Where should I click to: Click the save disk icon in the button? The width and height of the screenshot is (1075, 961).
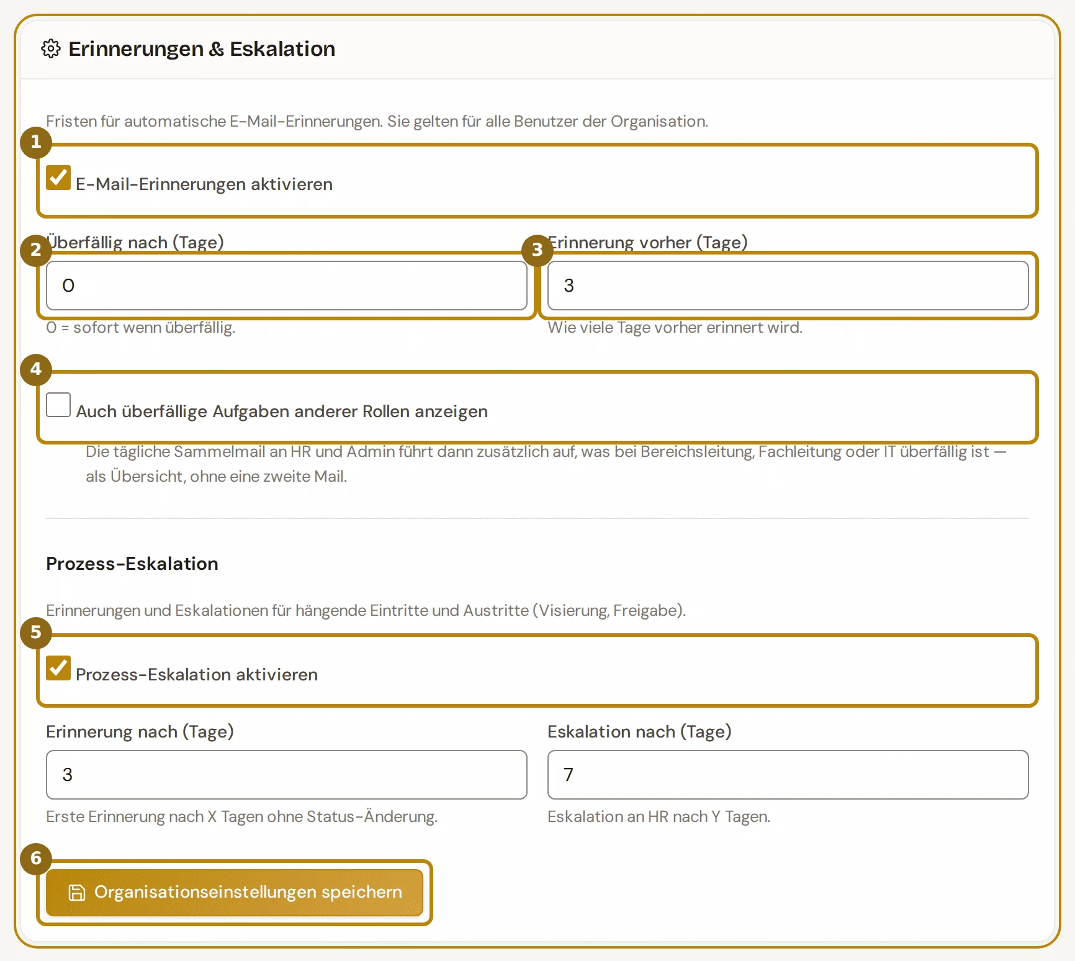(x=76, y=893)
